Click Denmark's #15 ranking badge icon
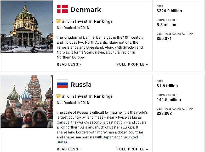This screenshot has width=205, height=152. point(58,21)
